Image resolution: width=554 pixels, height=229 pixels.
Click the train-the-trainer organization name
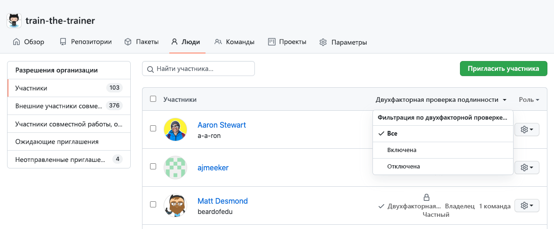click(x=60, y=21)
